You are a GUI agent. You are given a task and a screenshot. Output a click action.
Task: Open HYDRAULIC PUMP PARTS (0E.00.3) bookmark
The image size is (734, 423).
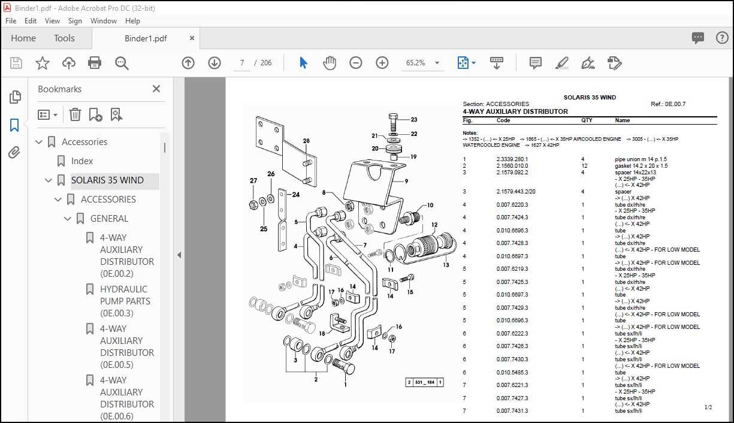point(125,301)
